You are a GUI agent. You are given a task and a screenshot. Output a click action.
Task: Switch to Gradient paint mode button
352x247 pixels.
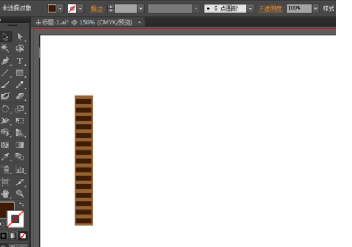(x=13, y=236)
